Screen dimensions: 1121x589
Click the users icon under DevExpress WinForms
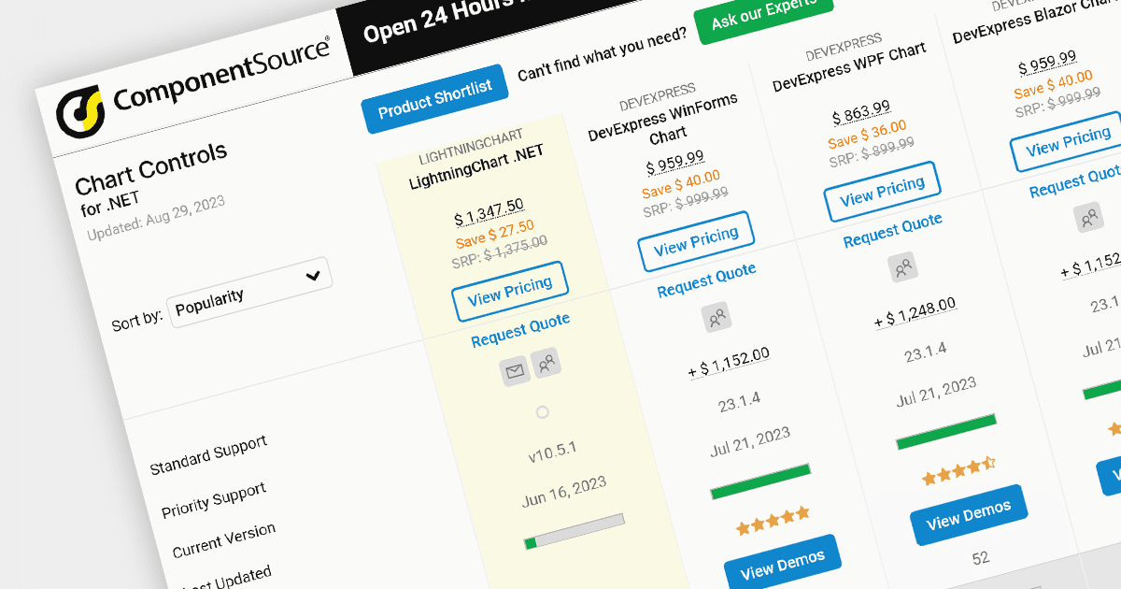(x=717, y=318)
